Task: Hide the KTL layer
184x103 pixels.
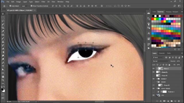Action: tap(154, 95)
